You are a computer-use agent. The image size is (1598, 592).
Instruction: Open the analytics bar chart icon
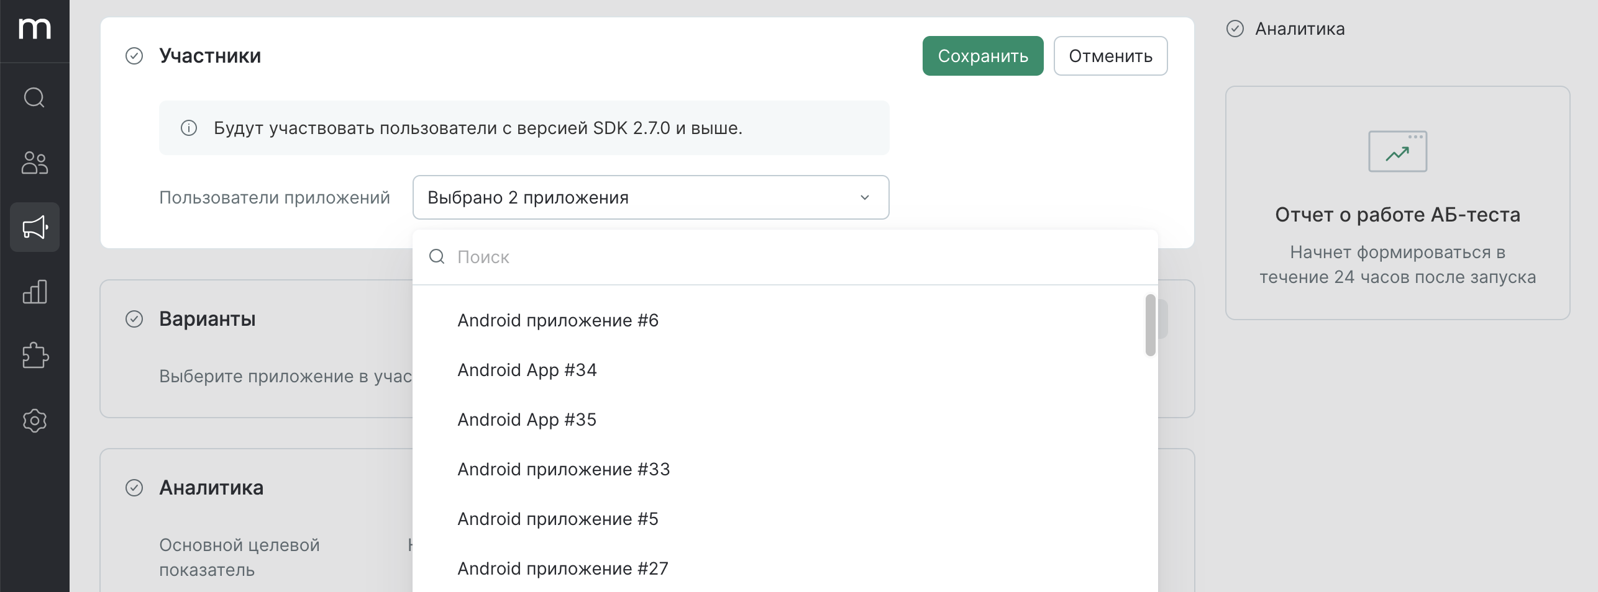[x=35, y=292]
